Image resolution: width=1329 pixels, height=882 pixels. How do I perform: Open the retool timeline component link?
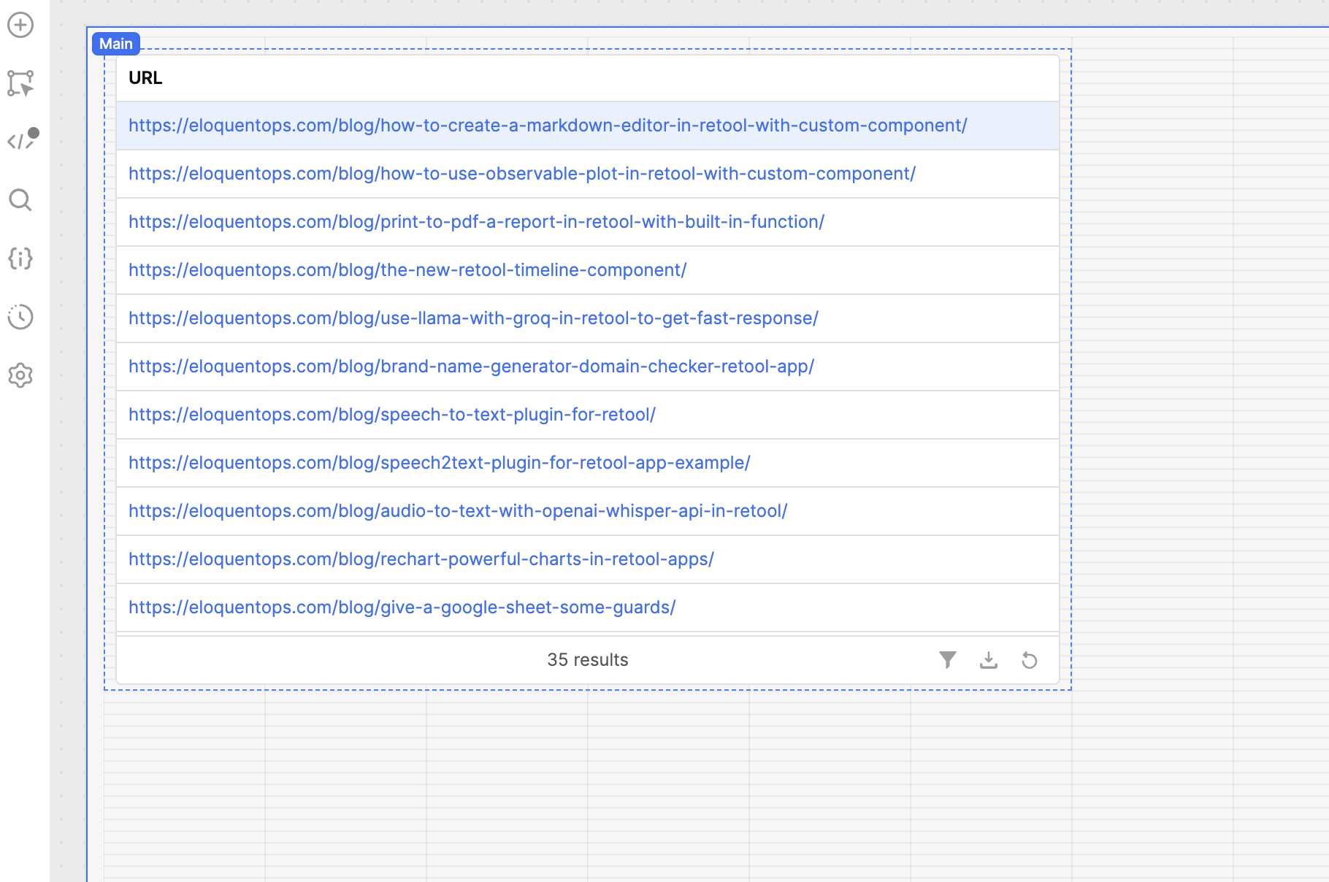407,270
